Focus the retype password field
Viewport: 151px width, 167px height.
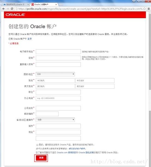pyautogui.click(x=58, y=64)
